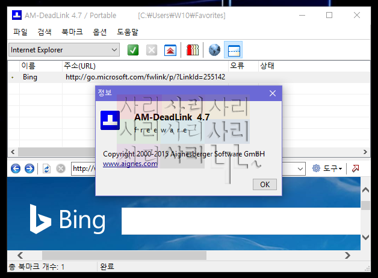Click the preview pane right scroll arrow
Screen dimensions: 378x278
pyautogui.click(x=347, y=255)
